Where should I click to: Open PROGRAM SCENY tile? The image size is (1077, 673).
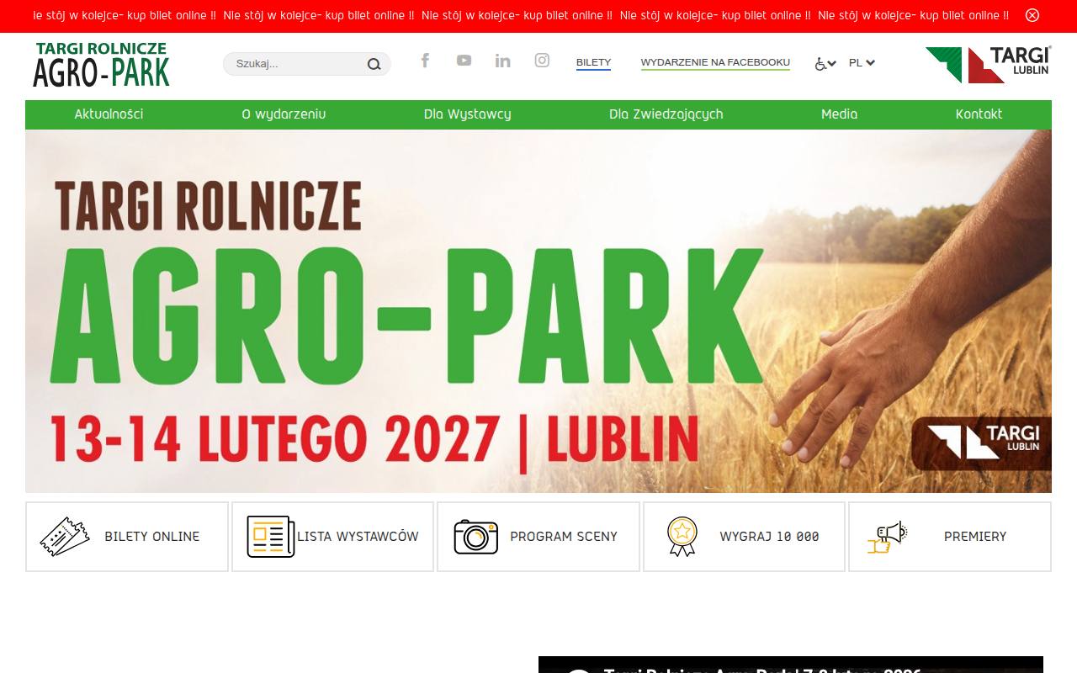pyautogui.click(x=538, y=537)
